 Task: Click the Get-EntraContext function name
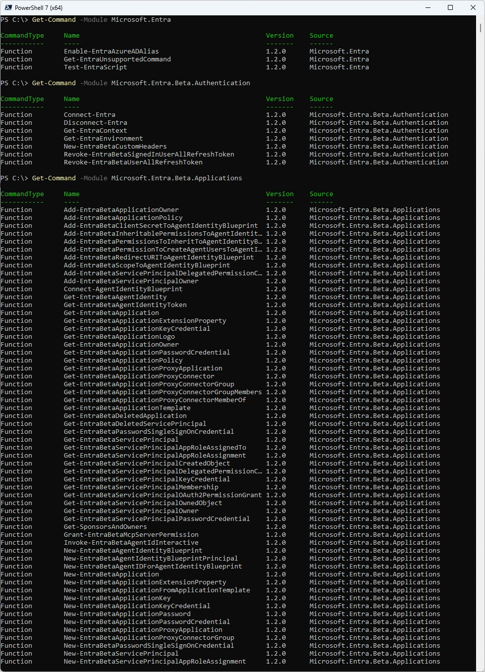(x=95, y=131)
